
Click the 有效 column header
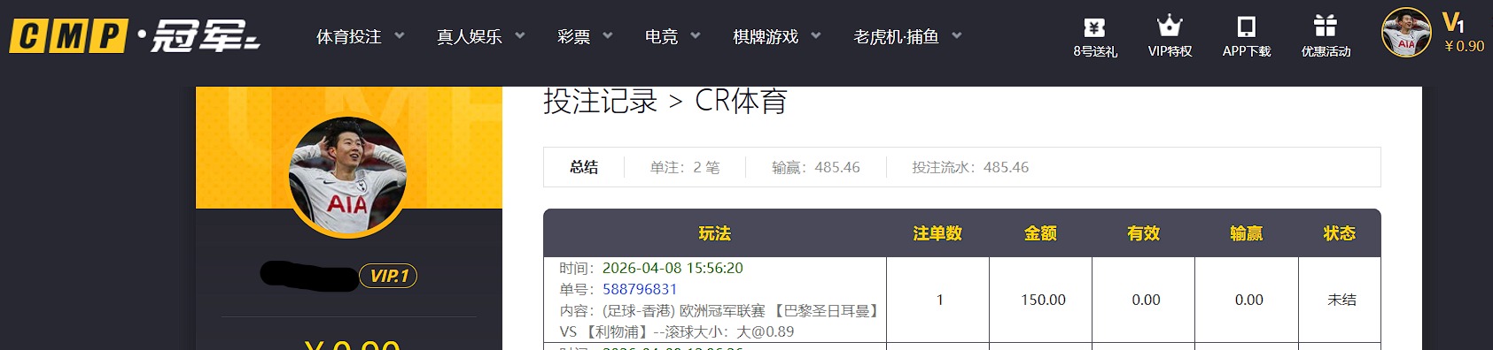1143,233
